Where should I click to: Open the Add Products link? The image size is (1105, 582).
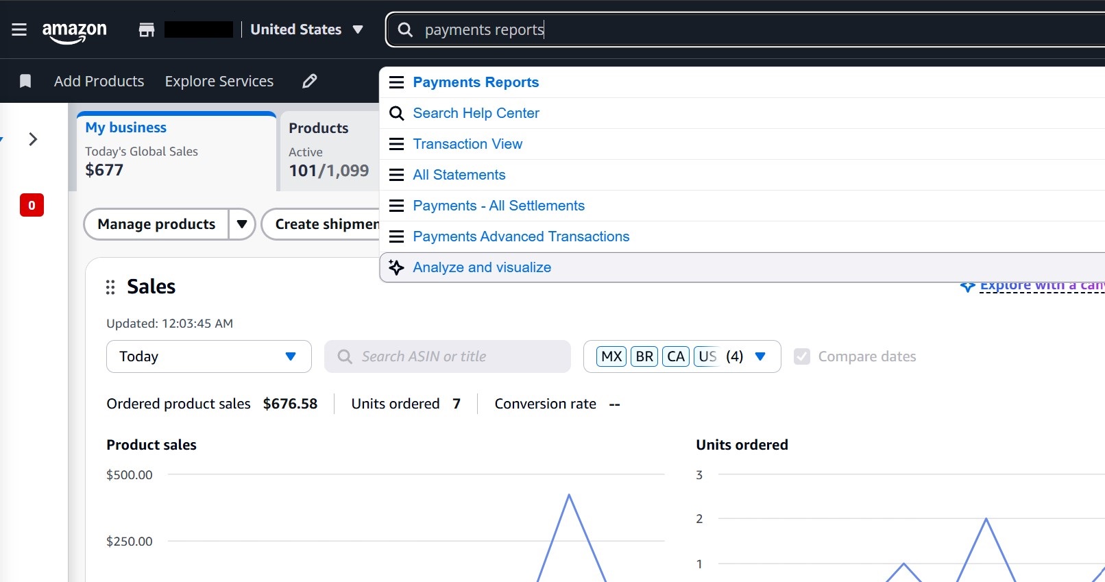(x=99, y=81)
